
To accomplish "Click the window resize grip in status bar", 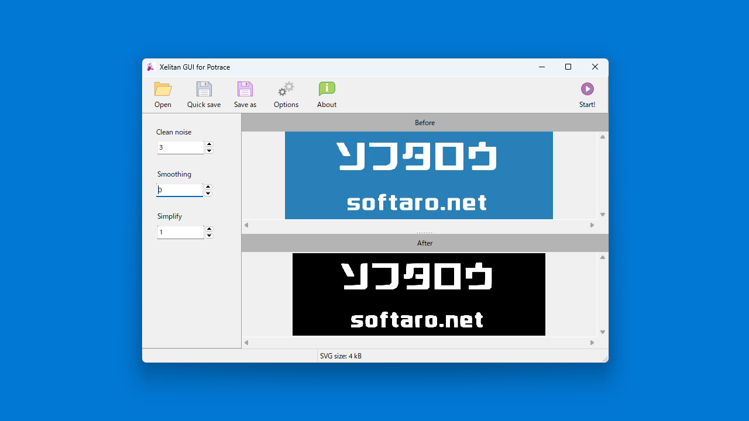I will [604, 358].
